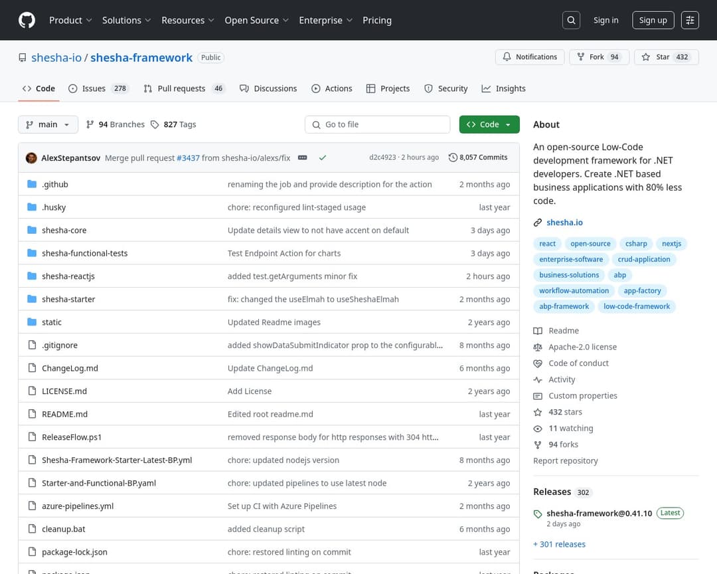The image size is (717, 574).
Task: Open the Actions tab
Action: click(332, 88)
